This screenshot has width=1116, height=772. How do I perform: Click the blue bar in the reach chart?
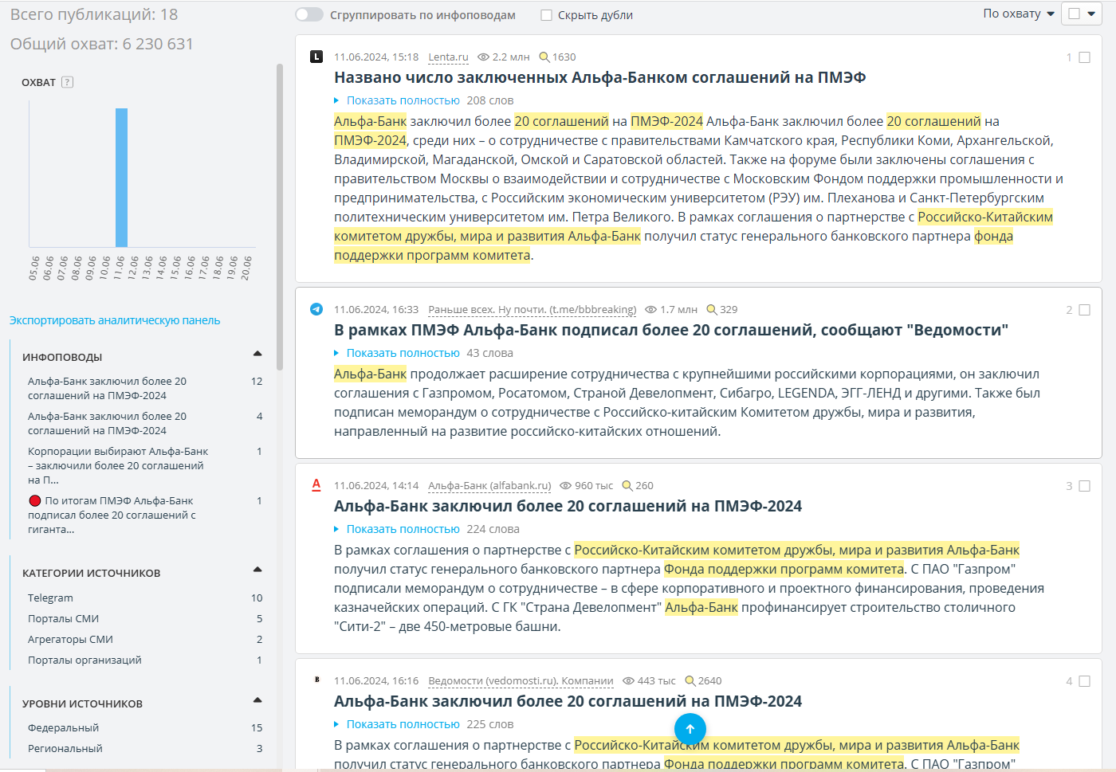pyautogui.click(x=121, y=178)
